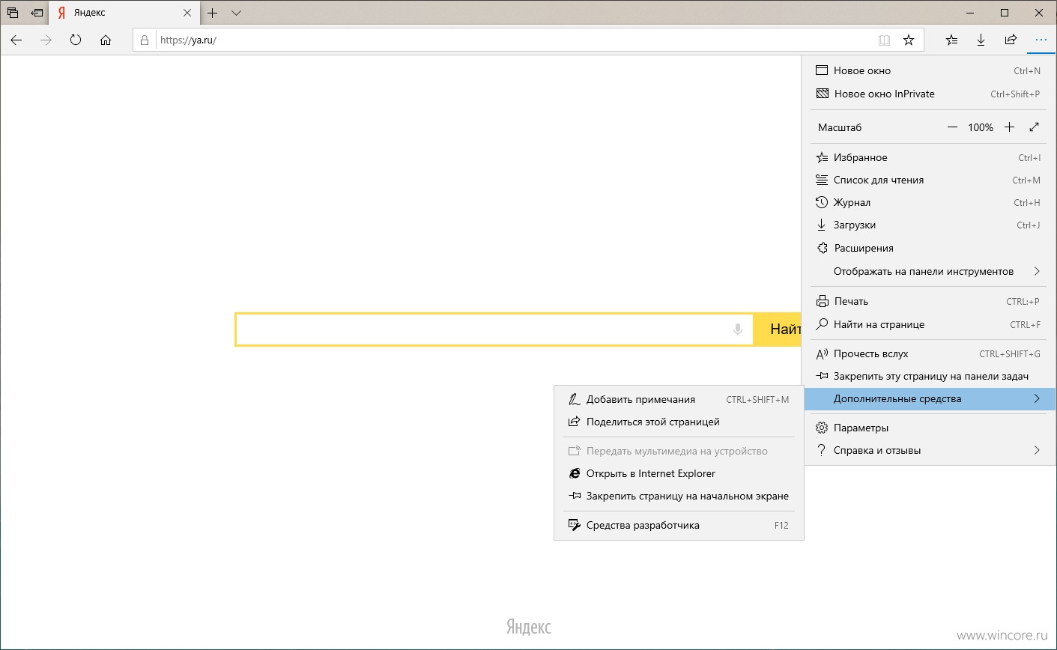Open Параметры settings entry
Screen dimensions: 1057x650
(x=930, y=428)
